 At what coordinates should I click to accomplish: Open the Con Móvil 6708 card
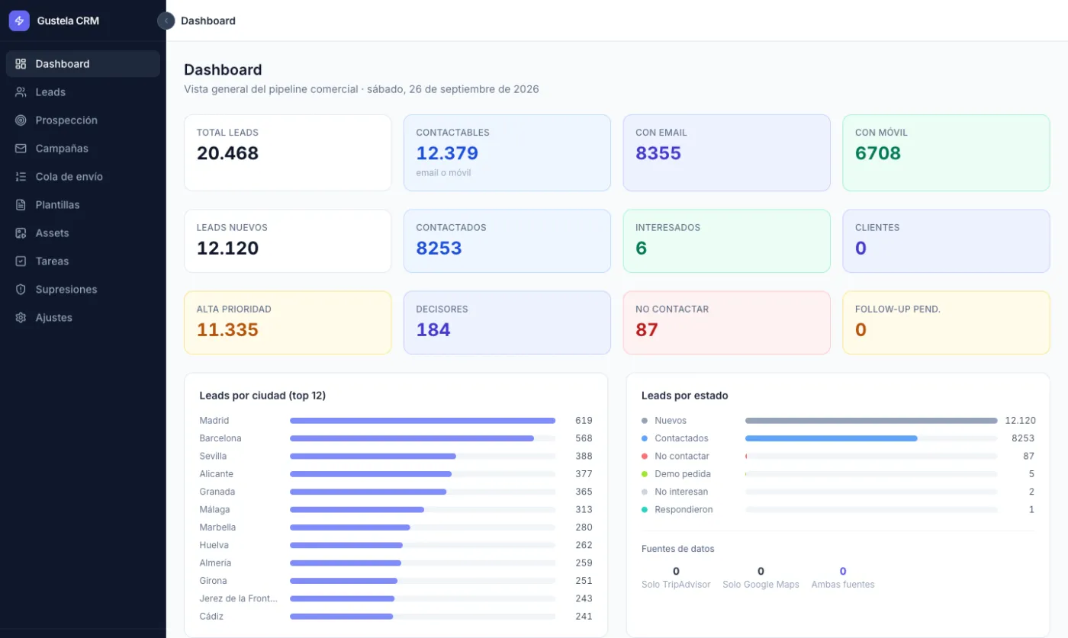[947, 152]
